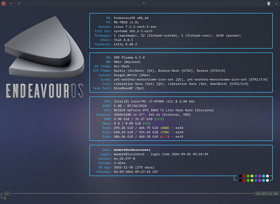Open the window menu icon in the title bar
This screenshot has width=280, height=204.
(269, 3)
